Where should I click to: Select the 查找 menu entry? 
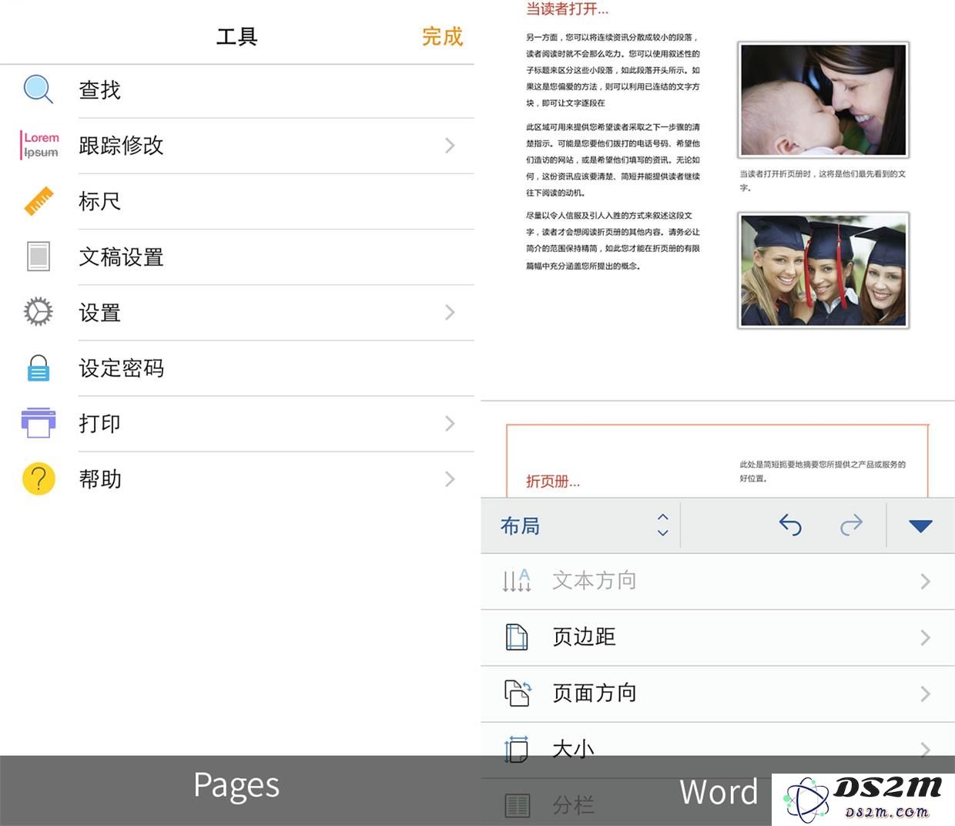point(237,90)
